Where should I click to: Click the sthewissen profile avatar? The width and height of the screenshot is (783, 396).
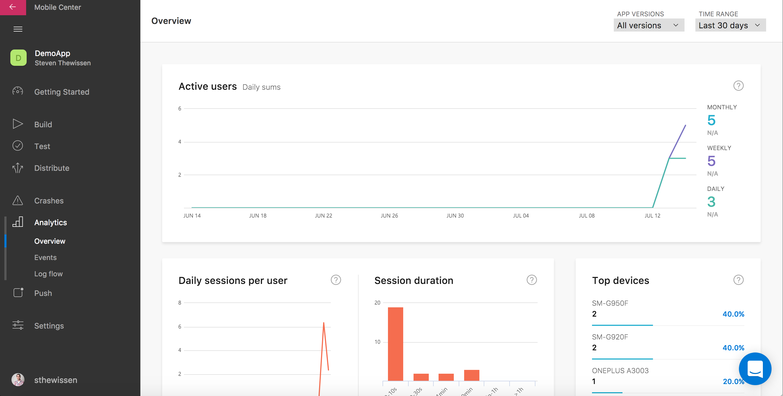coord(18,380)
